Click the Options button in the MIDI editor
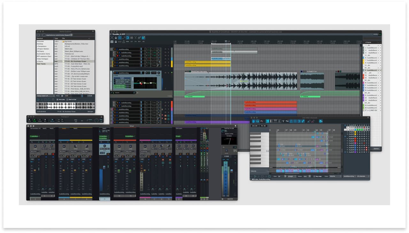409x233 pixels. 376,149
